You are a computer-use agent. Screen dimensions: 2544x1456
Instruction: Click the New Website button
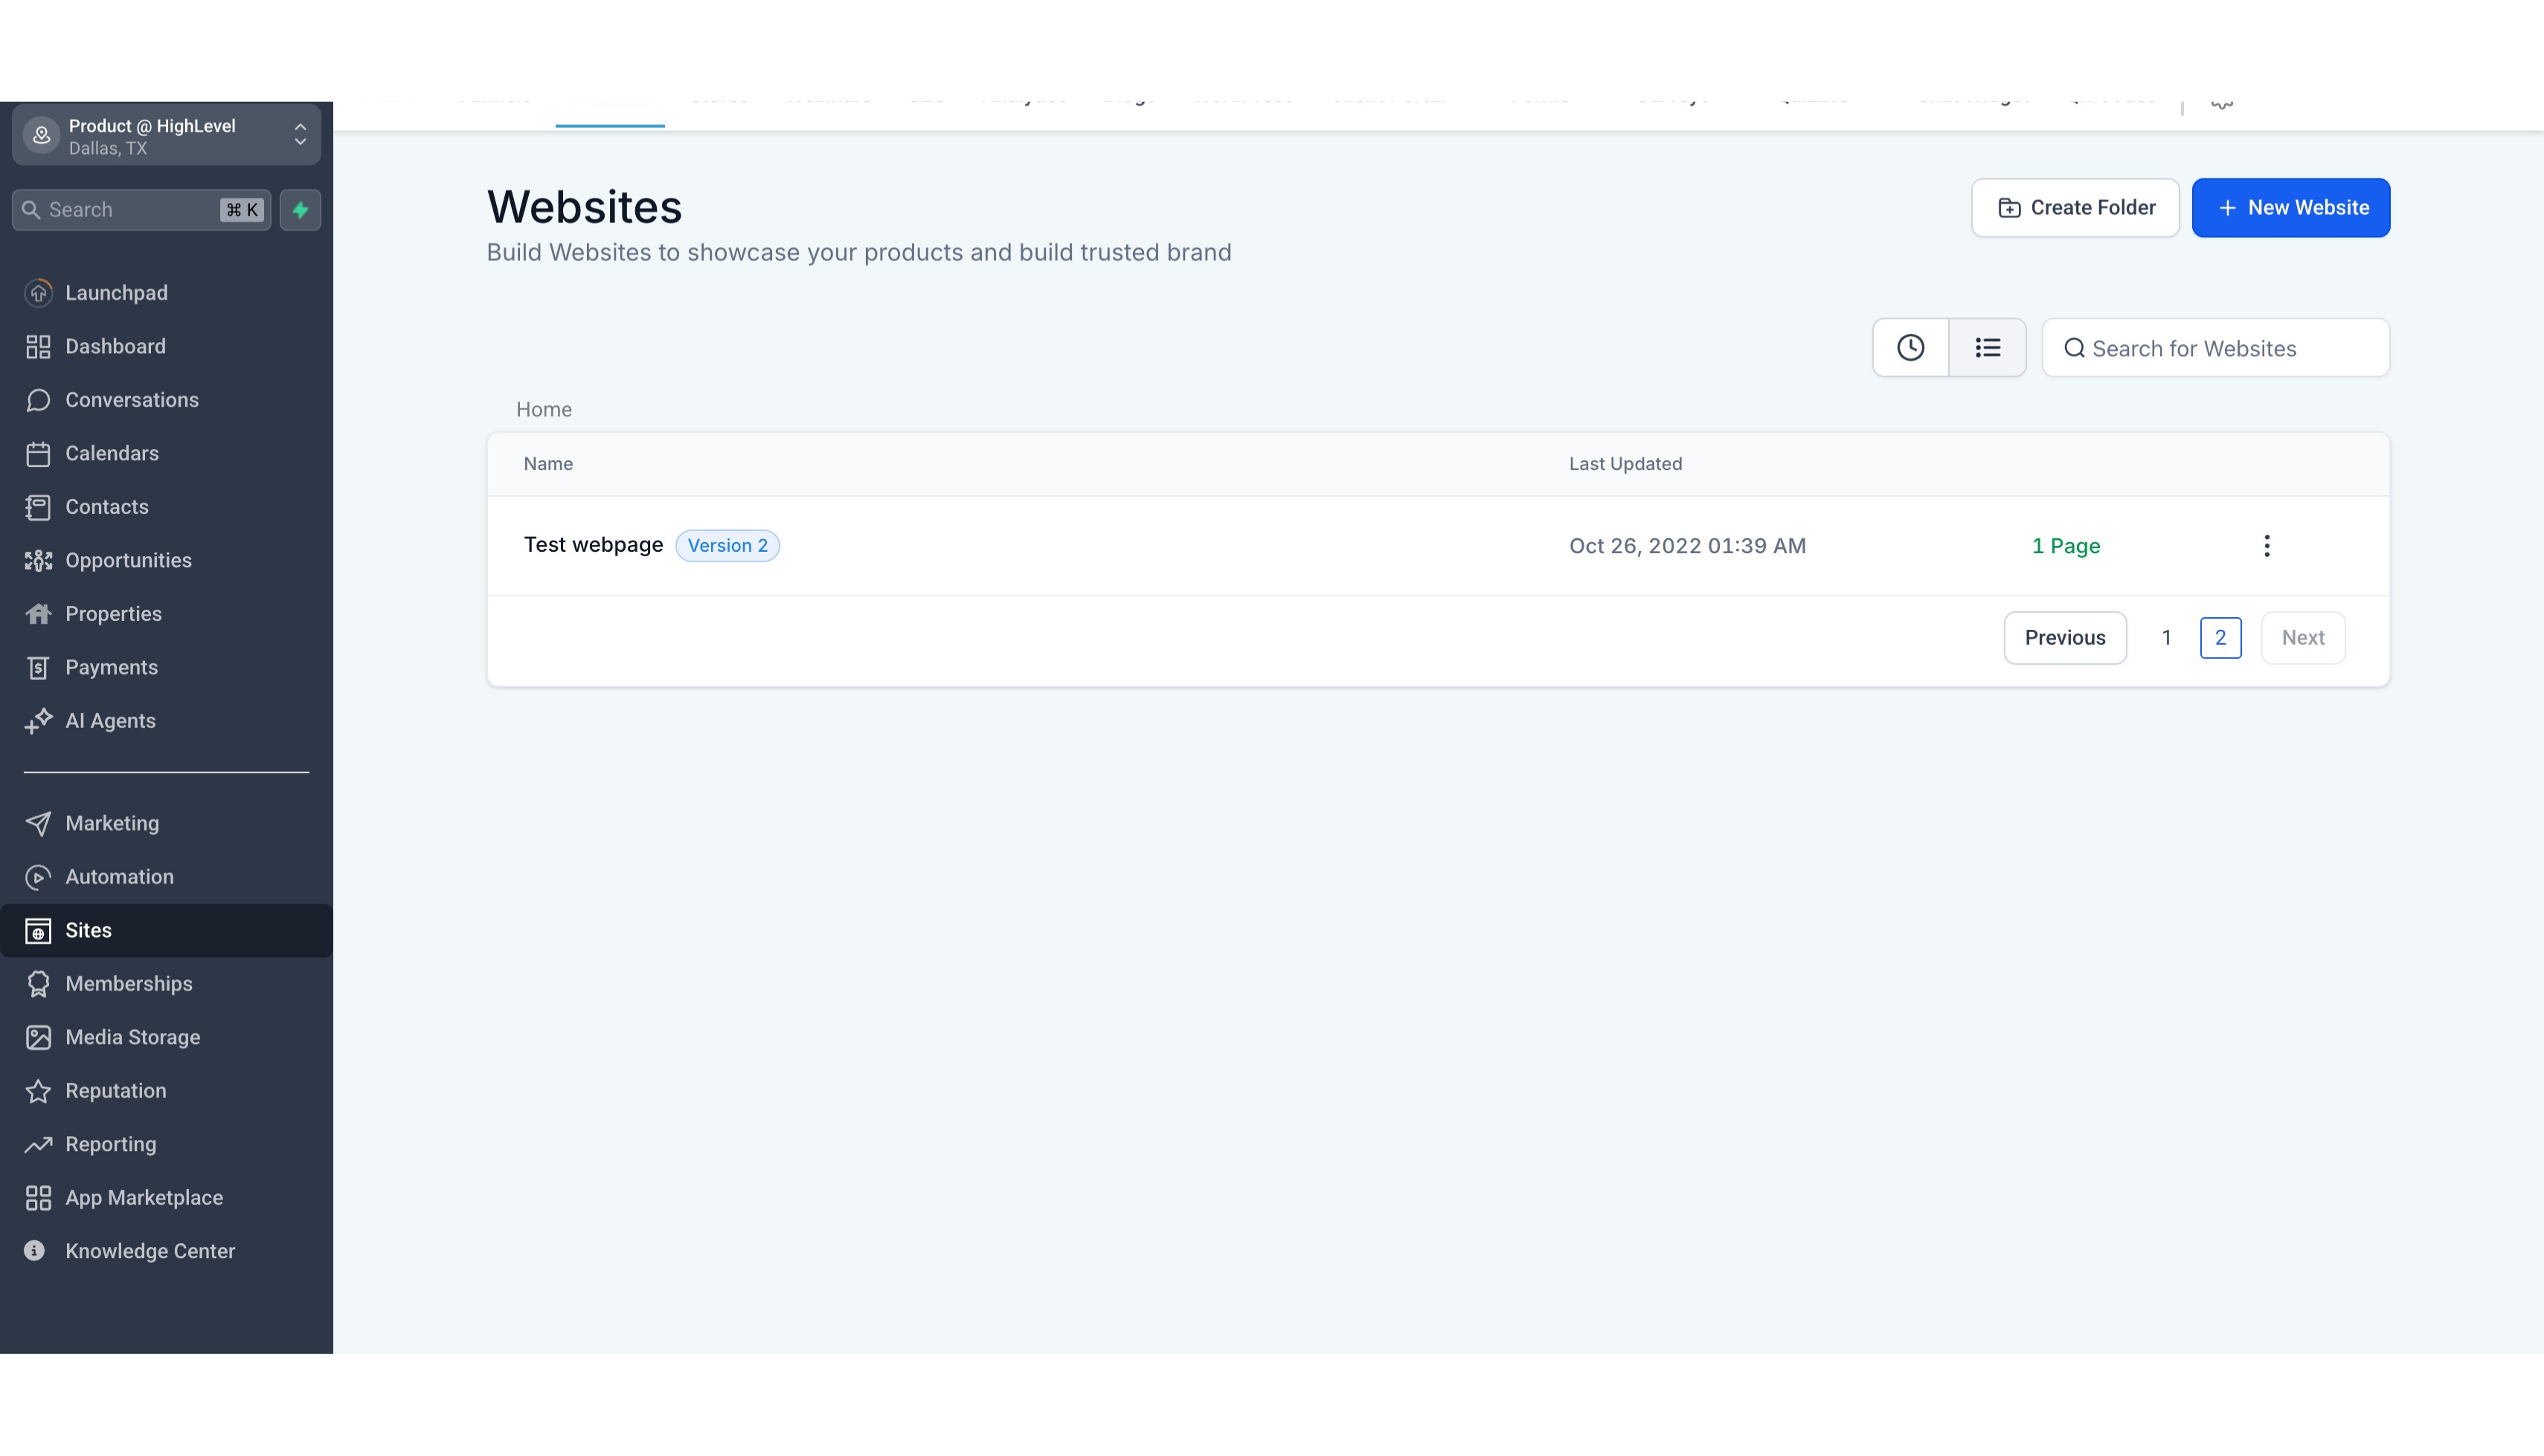tap(2290, 208)
